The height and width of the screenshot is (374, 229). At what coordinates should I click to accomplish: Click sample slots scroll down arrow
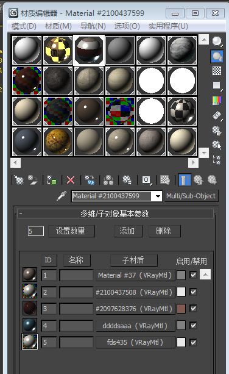[x=204, y=153]
